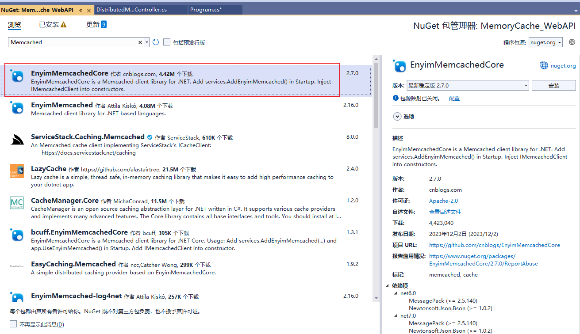Image resolution: width=580 pixels, height=334 pixels.
Task: Click EasyCaching.Memcached package icon
Action: [17, 267]
